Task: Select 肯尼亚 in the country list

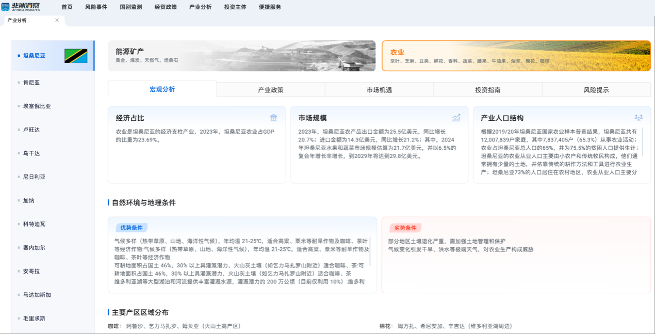Action: (31, 83)
